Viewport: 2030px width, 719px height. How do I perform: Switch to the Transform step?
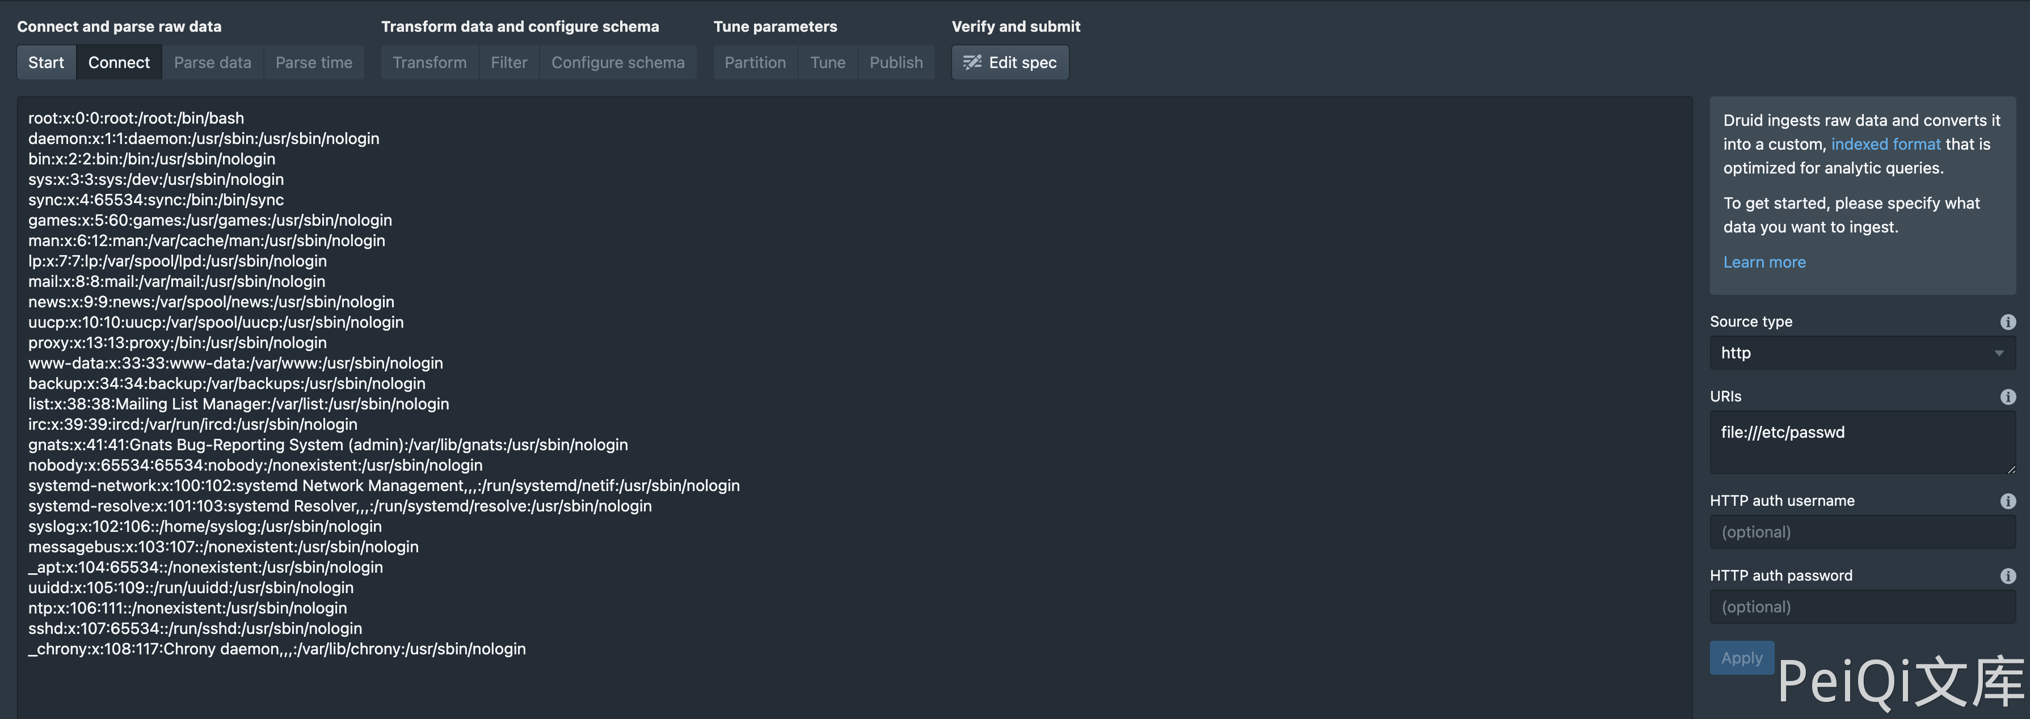click(x=429, y=62)
